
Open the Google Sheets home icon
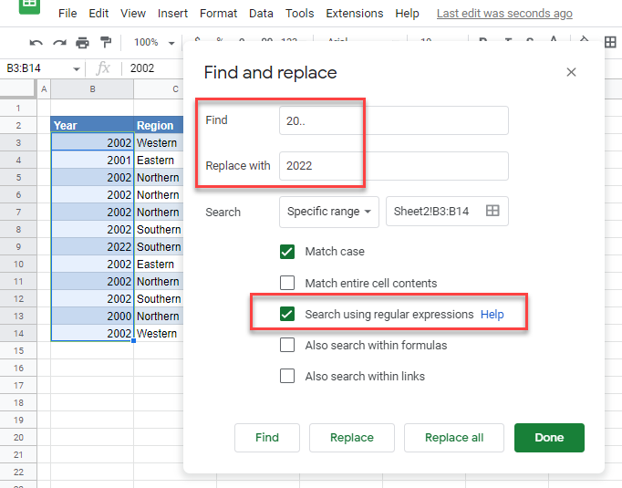tap(27, 5)
